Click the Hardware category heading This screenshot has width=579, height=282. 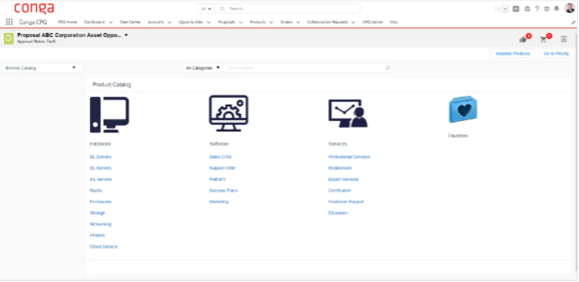[100, 144]
